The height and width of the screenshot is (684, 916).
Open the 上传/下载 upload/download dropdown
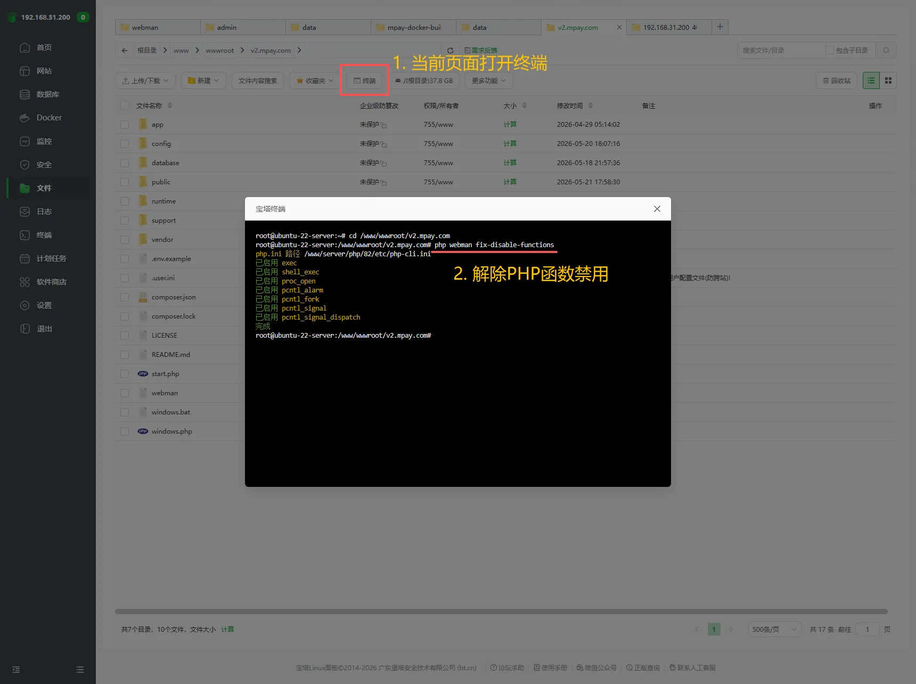click(x=145, y=80)
